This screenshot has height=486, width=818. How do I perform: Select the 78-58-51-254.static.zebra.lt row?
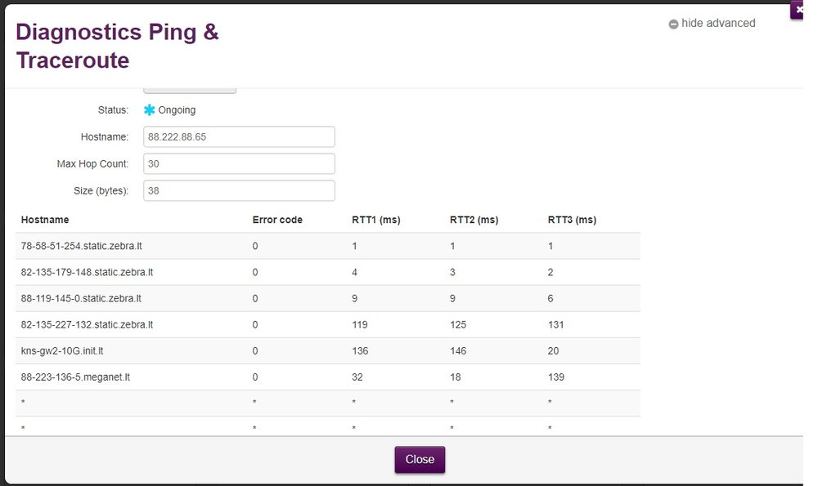[82, 246]
